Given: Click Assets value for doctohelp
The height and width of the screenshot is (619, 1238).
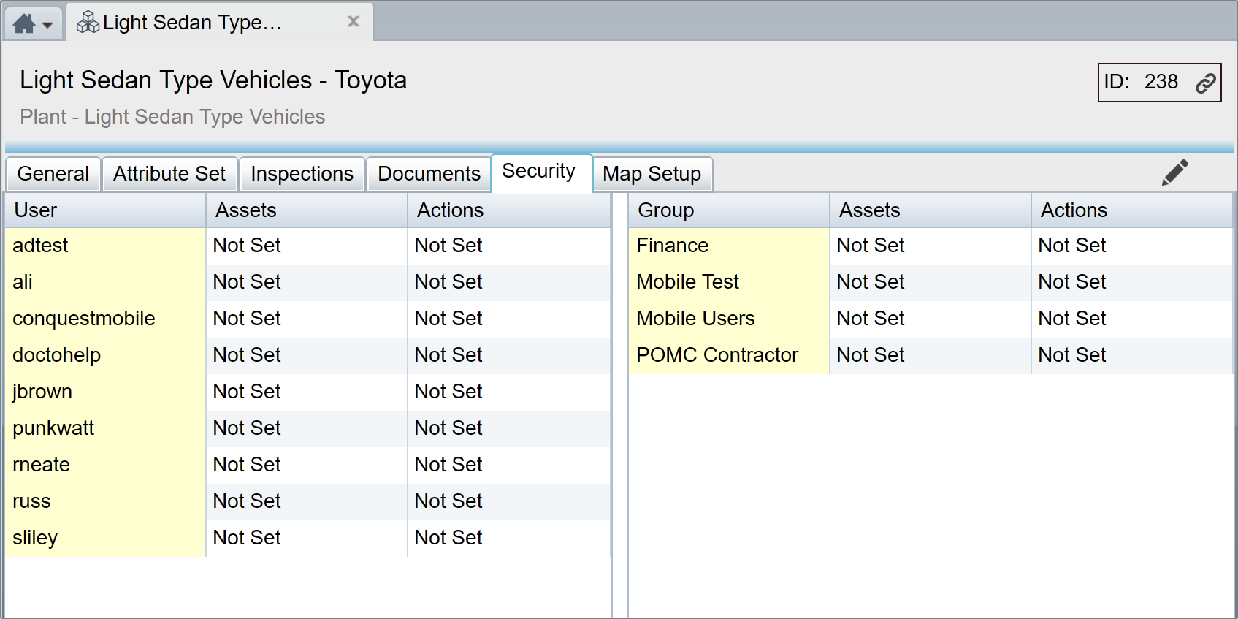Looking at the screenshot, I should (307, 356).
